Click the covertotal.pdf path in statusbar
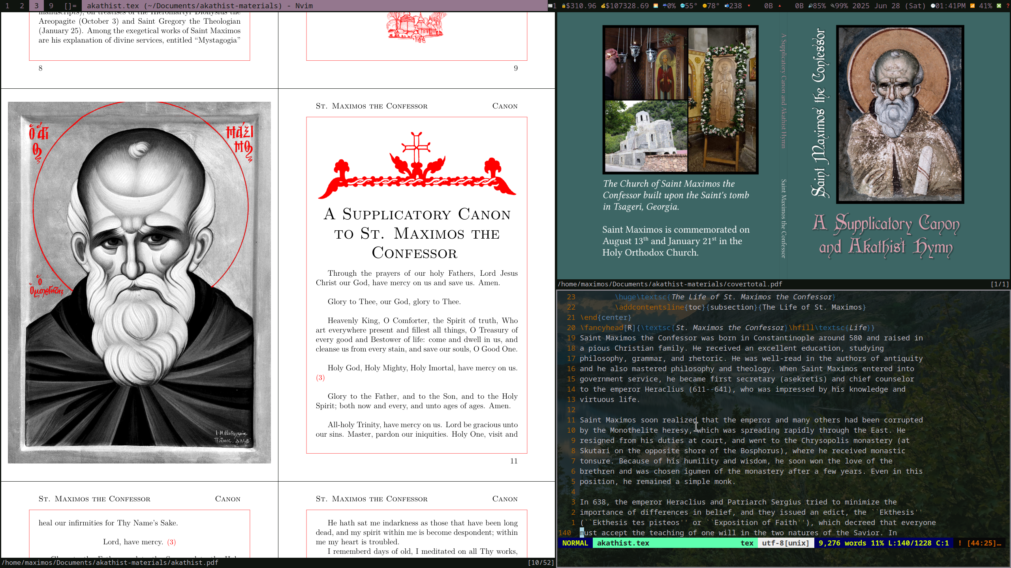Screen dimensions: 1011x568 pos(670,284)
